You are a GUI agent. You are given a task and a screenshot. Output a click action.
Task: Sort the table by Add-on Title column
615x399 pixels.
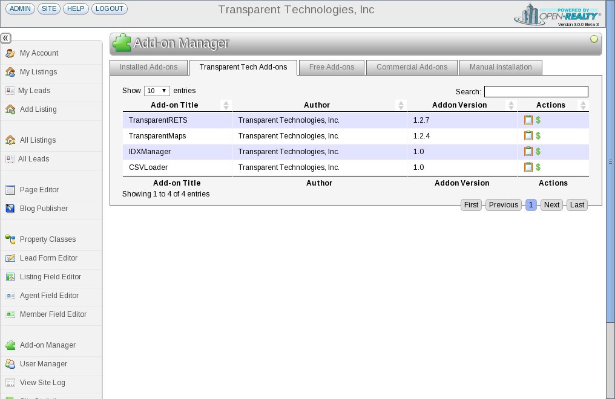pyautogui.click(x=174, y=105)
